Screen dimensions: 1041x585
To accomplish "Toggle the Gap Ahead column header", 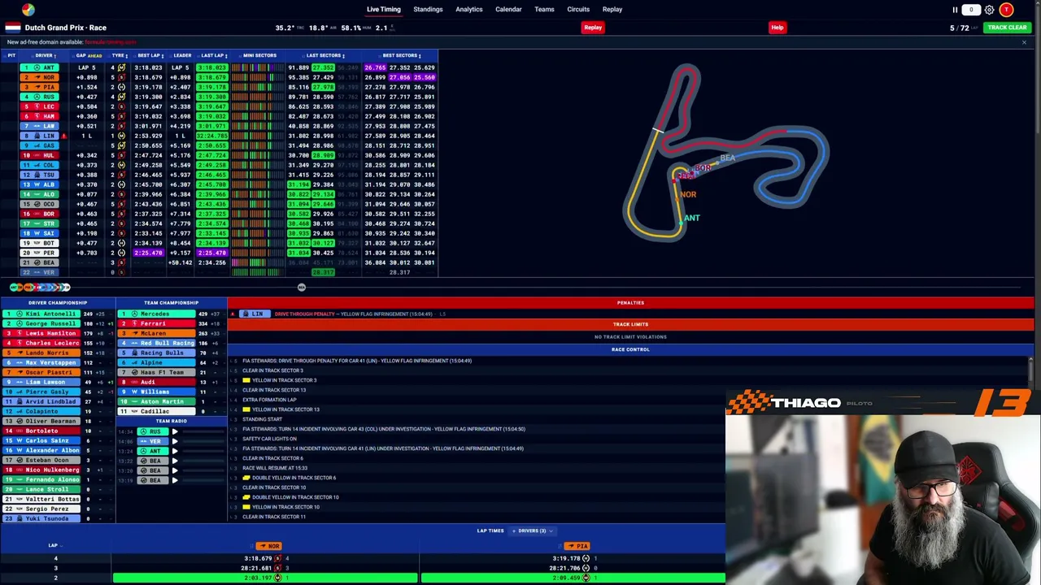I will click(89, 56).
